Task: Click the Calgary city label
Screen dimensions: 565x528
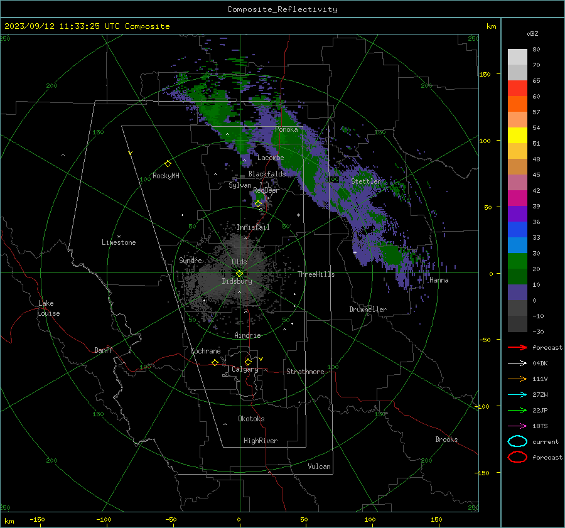Action: 245,369
